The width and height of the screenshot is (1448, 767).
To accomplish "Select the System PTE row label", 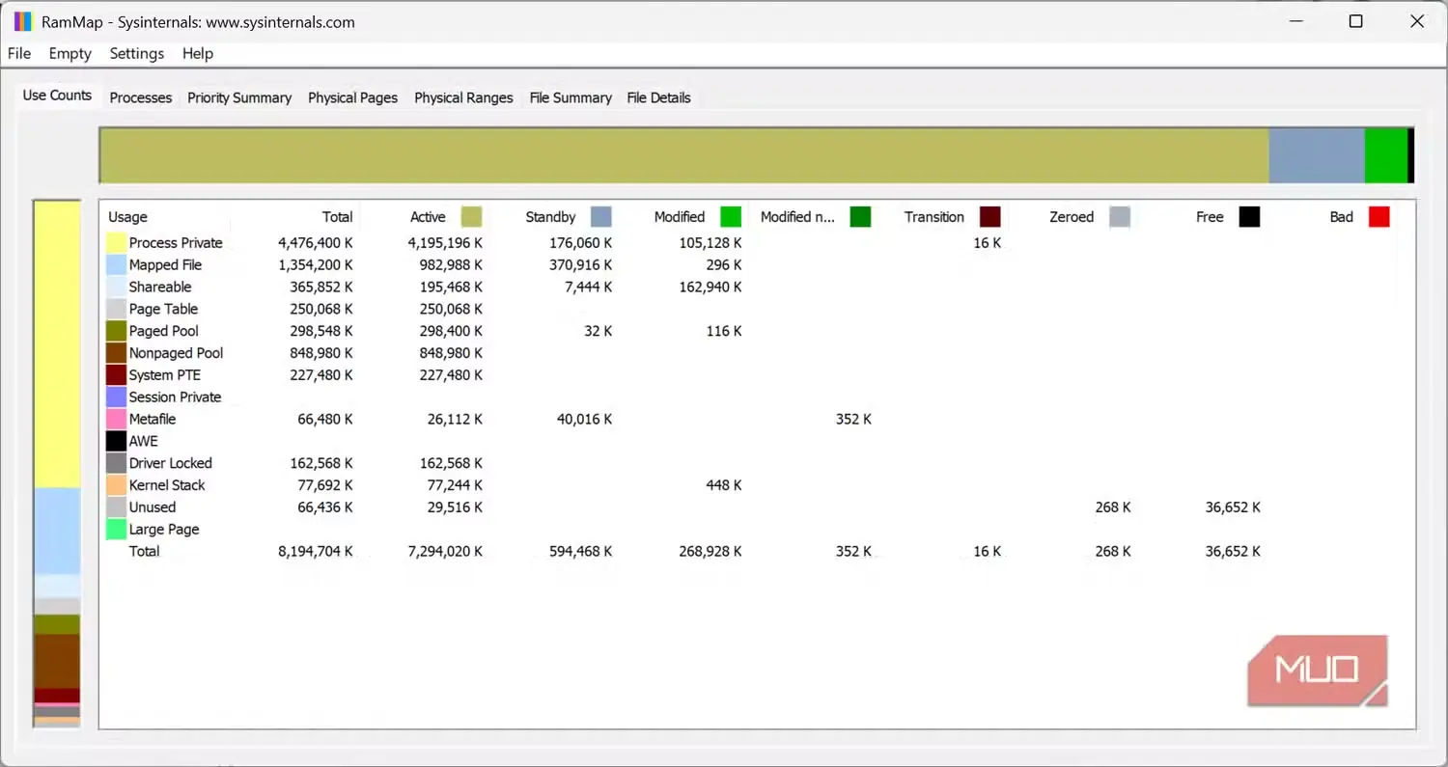I will 165,375.
